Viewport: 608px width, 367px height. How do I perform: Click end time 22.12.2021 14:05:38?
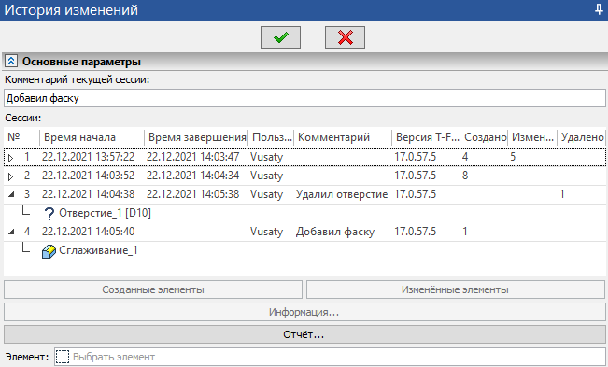pyautogui.click(x=192, y=194)
